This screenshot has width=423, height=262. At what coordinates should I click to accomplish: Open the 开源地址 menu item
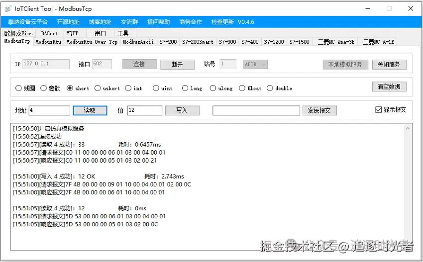pos(68,22)
